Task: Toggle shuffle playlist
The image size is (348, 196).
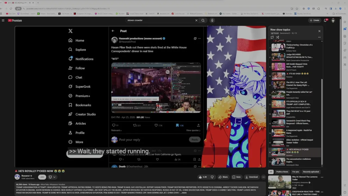Action: [278, 37]
